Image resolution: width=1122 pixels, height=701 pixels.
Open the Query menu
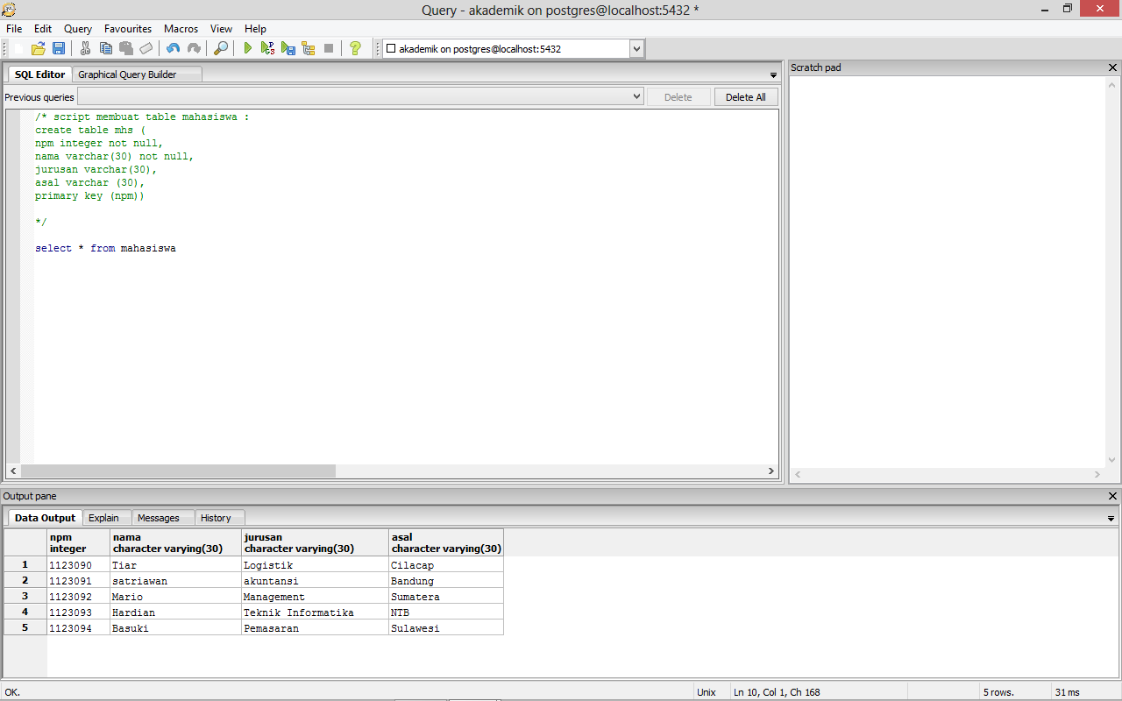(x=77, y=28)
